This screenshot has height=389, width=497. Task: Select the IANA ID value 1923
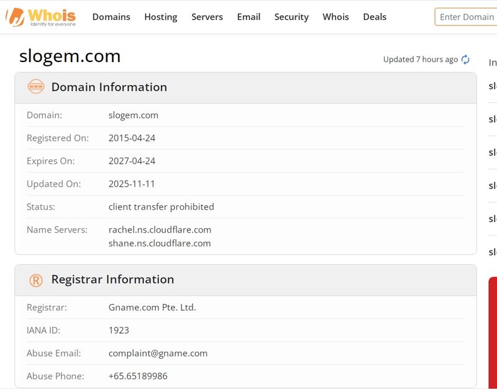coord(119,331)
